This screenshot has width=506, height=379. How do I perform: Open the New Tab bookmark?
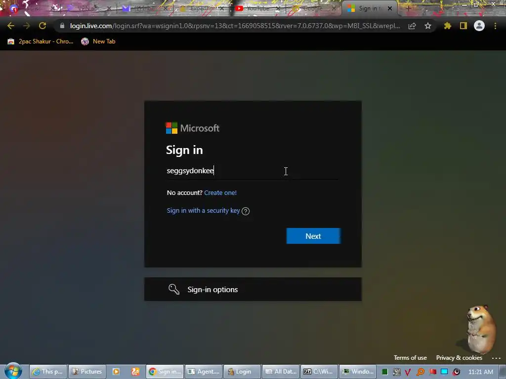[98, 41]
